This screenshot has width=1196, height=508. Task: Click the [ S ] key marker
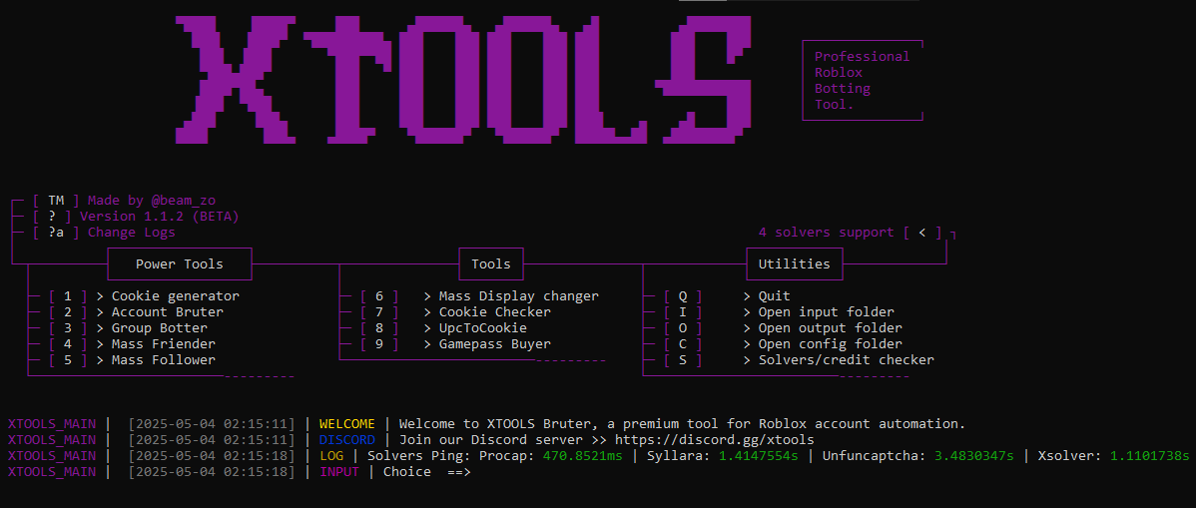click(x=683, y=360)
